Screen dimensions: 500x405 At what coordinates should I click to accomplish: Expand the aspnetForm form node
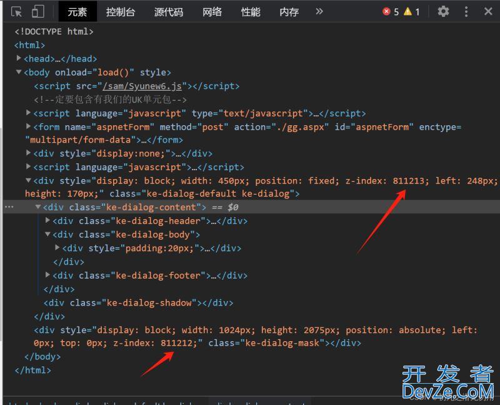coord(28,126)
